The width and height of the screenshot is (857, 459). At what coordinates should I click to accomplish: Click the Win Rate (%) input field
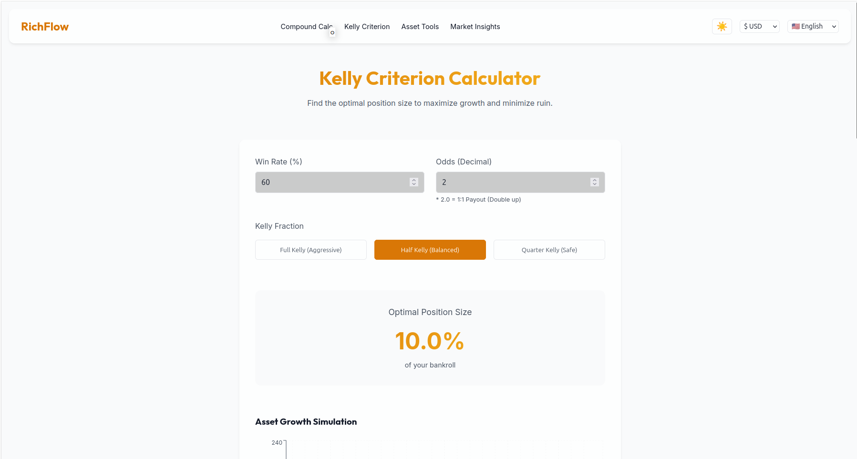pos(334,182)
